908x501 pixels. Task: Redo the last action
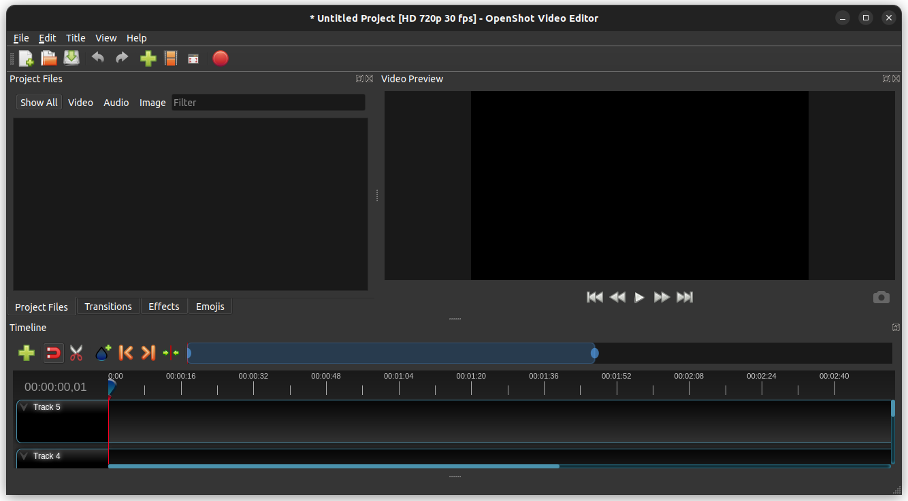pyautogui.click(x=121, y=58)
